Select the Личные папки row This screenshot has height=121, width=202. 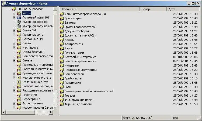tap(129, 53)
